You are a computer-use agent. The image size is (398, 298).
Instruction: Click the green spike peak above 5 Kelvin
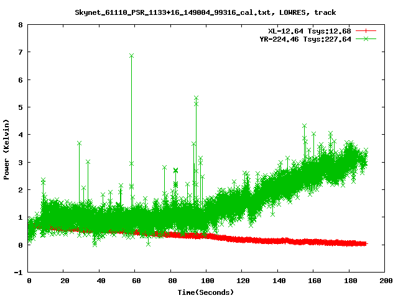196,98
